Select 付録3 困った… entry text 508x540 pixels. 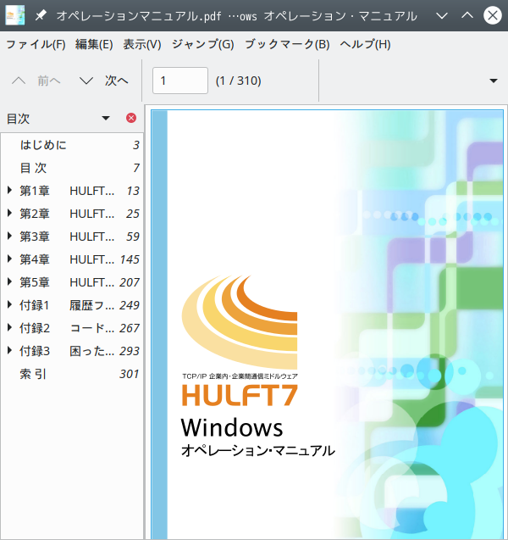tap(67, 351)
